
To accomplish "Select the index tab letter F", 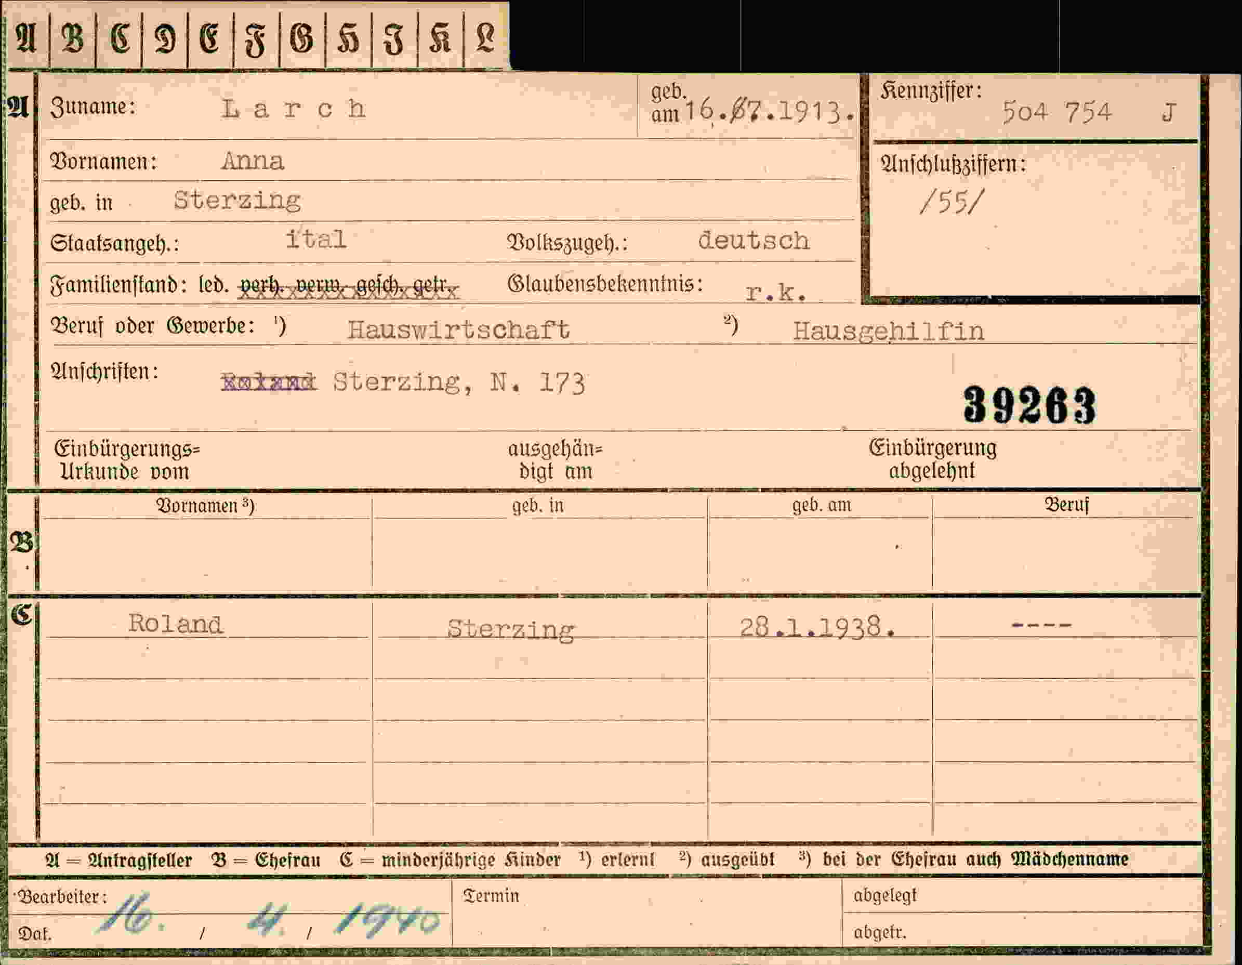I will (x=256, y=40).
